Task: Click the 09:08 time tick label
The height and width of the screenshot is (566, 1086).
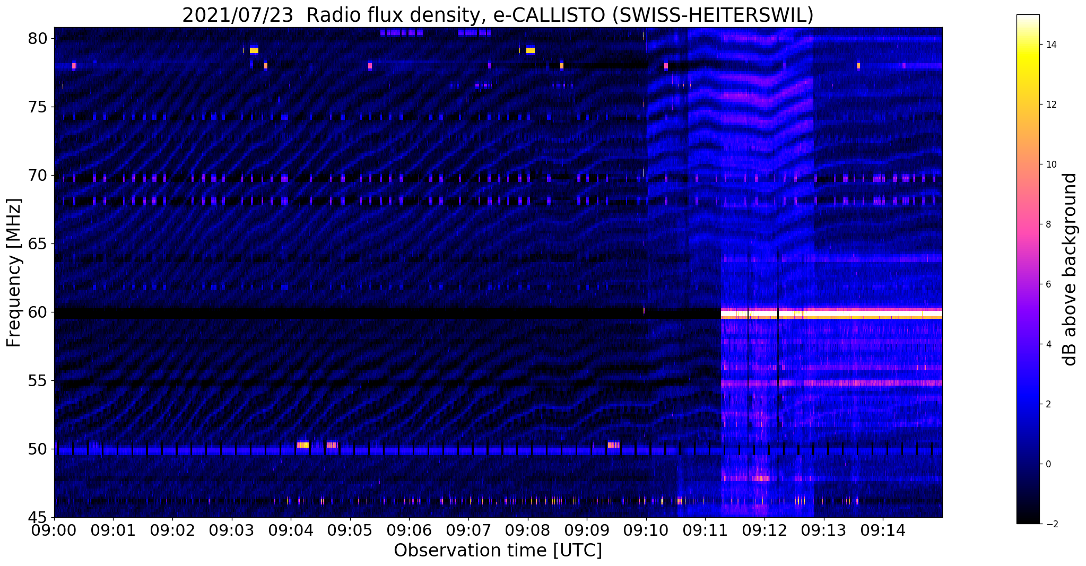Action: pos(528,529)
